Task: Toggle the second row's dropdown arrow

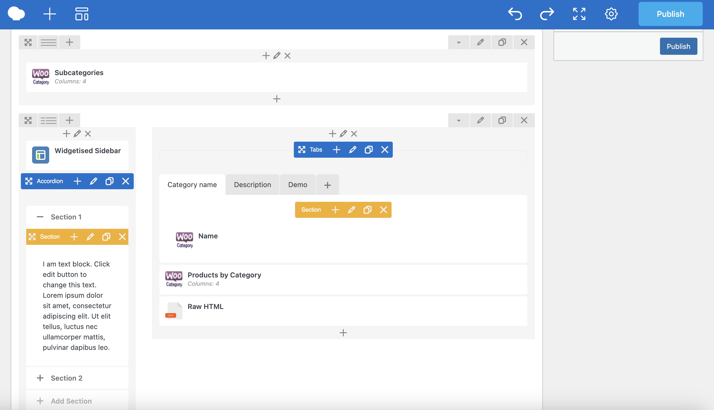Action: tap(459, 121)
